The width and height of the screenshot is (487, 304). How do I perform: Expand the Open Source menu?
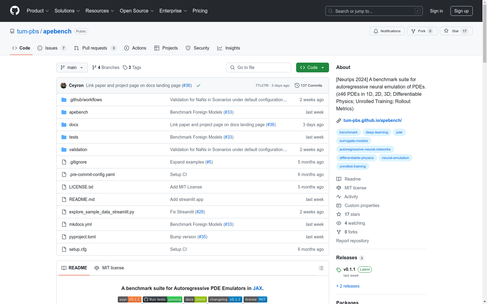[x=137, y=11]
